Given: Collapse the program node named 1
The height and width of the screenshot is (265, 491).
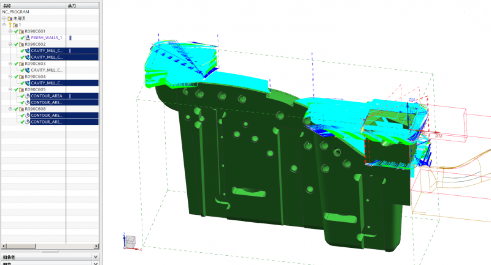Looking at the screenshot, I should (x=4, y=24).
